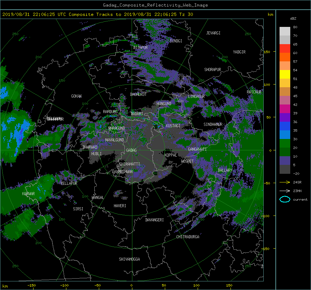The image size is (311, 290).
Task: Click the RAICHUR city label
Action: [254, 92]
